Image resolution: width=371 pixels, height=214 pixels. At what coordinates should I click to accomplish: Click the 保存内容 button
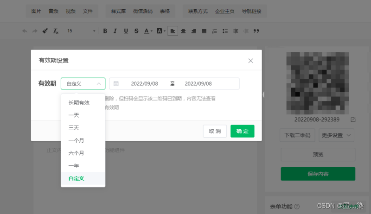(x=318, y=174)
